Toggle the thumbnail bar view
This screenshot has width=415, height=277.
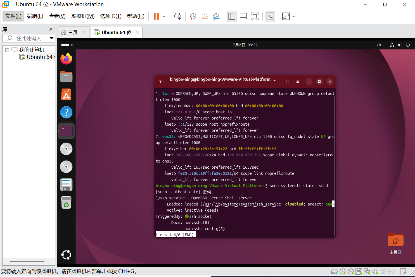[243, 16]
